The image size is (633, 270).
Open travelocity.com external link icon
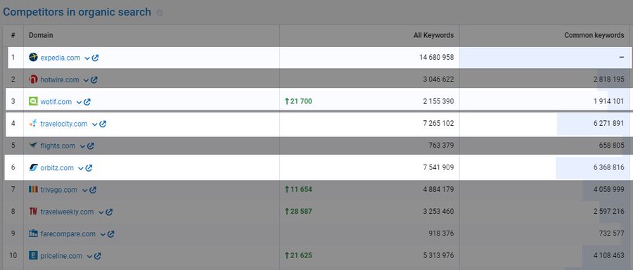[x=103, y=124]
